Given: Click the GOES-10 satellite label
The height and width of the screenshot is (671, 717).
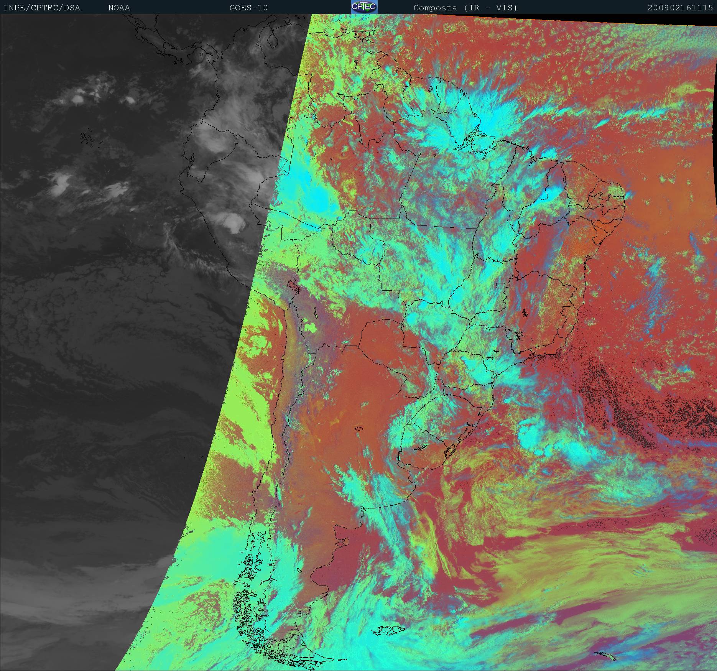Looking at the screenshot, I should pyautogui.click(x=249, y=8).
